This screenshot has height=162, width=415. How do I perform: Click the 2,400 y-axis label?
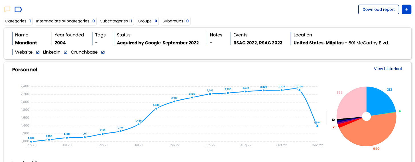(x=25, y=86)
